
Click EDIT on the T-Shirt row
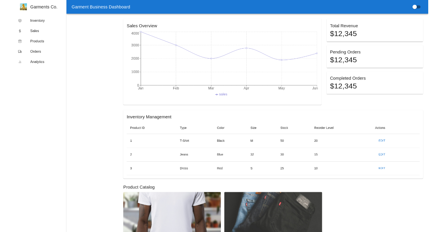(x=382, y=141)
